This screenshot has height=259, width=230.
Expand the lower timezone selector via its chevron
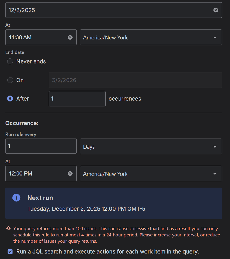click(x=215, y=173)
